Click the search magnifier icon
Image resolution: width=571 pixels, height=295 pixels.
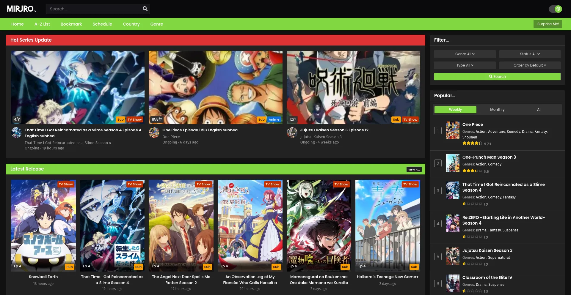tap(145, 9)
